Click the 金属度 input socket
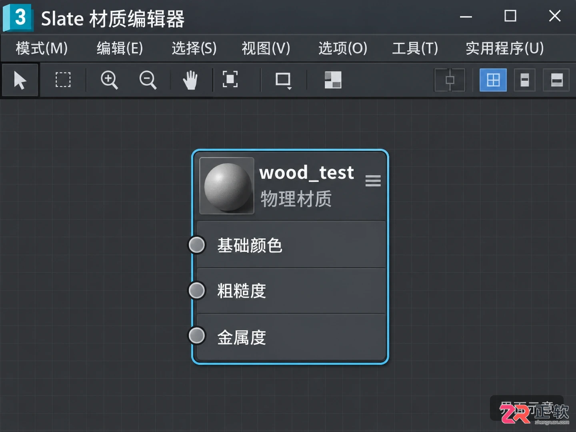Viewport: 576px width, 432px height. click(197, 336)
